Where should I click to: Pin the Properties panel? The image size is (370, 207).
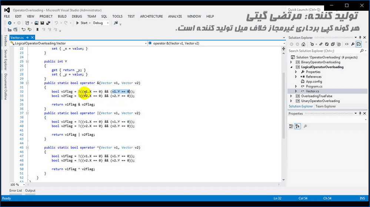(360, 114)
